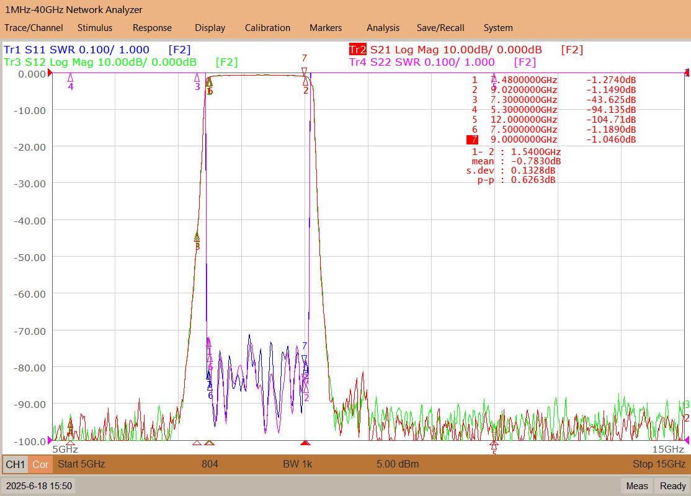Click the Ready status button
The height and width of the screenshot is (496, 691).
pyautogui.click(x=672, y=486)
